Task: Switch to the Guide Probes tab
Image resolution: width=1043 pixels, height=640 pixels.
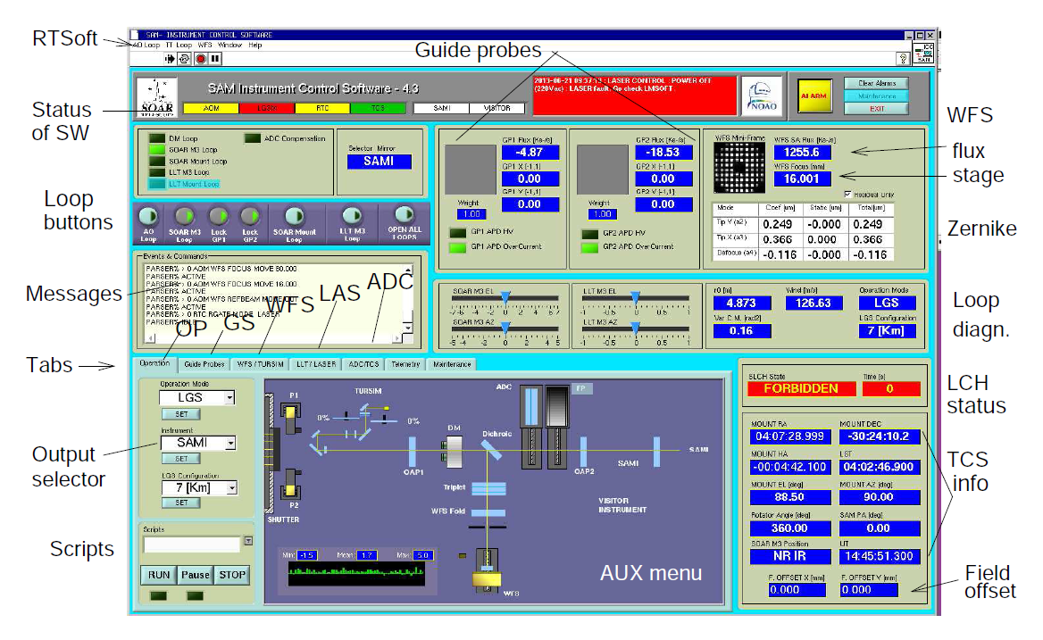Action: [204, 364]
